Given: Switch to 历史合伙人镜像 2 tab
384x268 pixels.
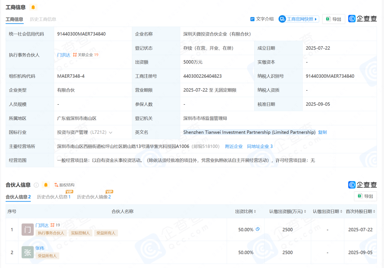Looking at the screenshot, I should tap(94, 197).
